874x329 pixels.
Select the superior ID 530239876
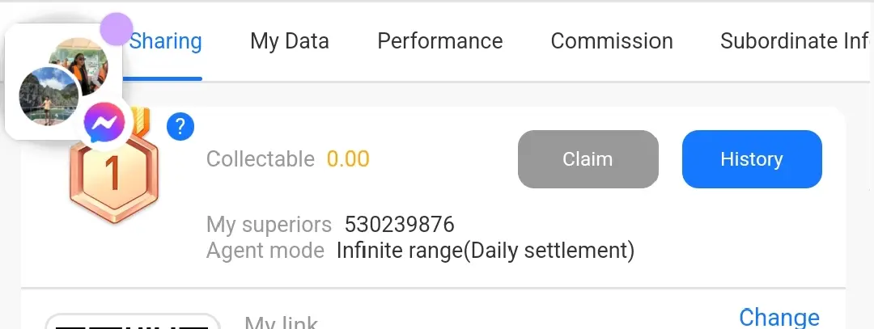pos(399,225)
